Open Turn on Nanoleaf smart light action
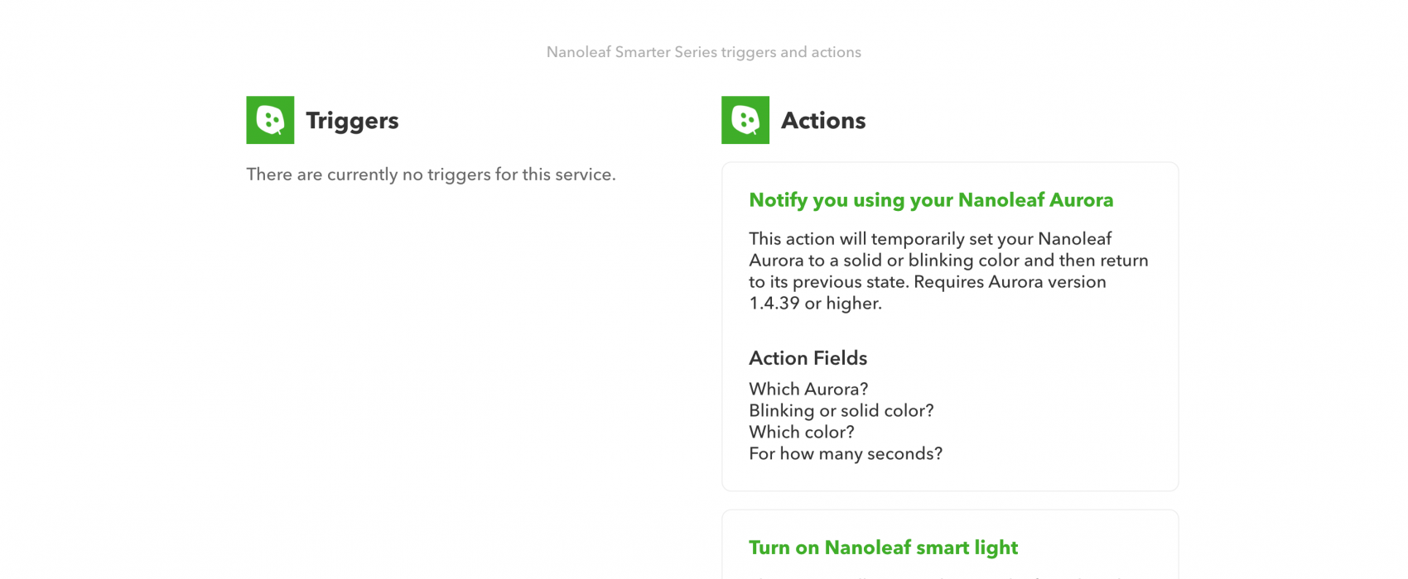1408x579 pixels. click(x=883, y=548)
